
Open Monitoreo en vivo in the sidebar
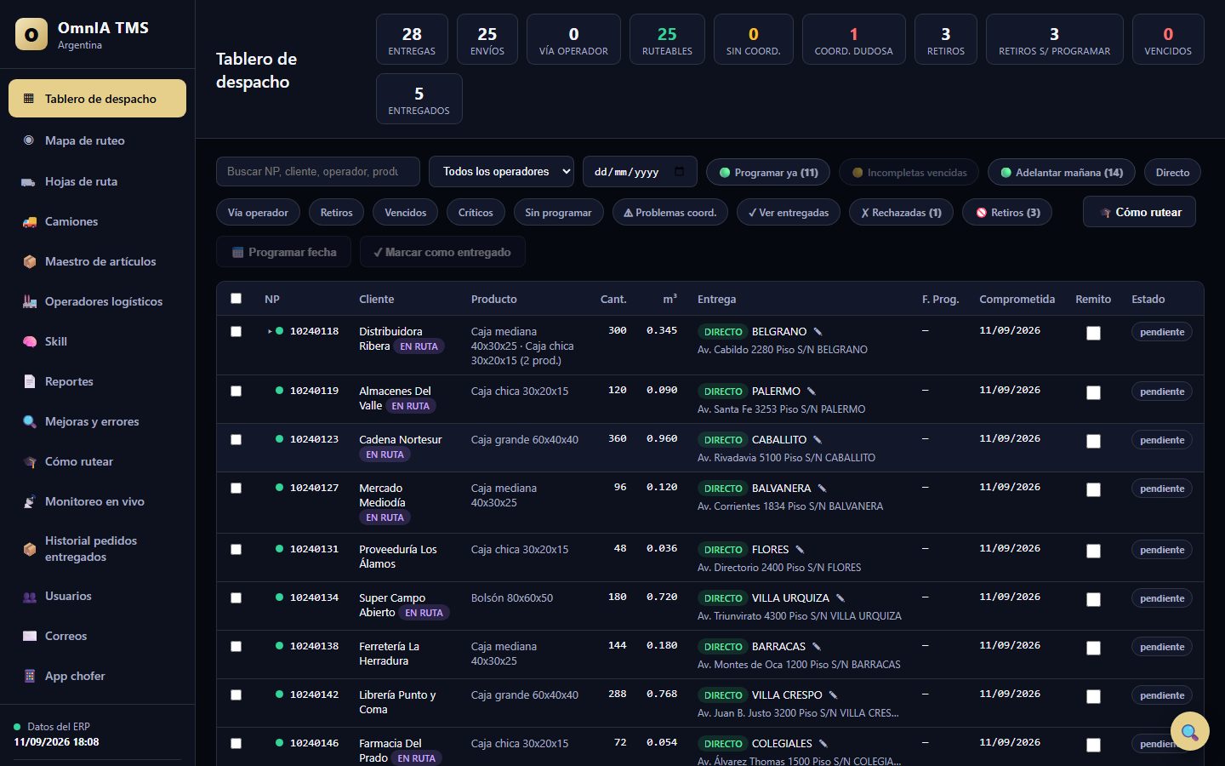[x=97, y=501]
